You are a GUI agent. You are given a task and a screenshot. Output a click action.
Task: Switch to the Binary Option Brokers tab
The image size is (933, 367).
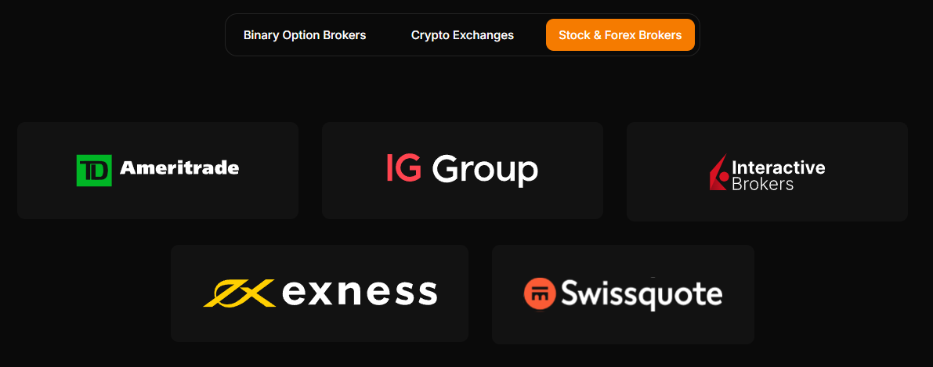(x=305, y=35)
